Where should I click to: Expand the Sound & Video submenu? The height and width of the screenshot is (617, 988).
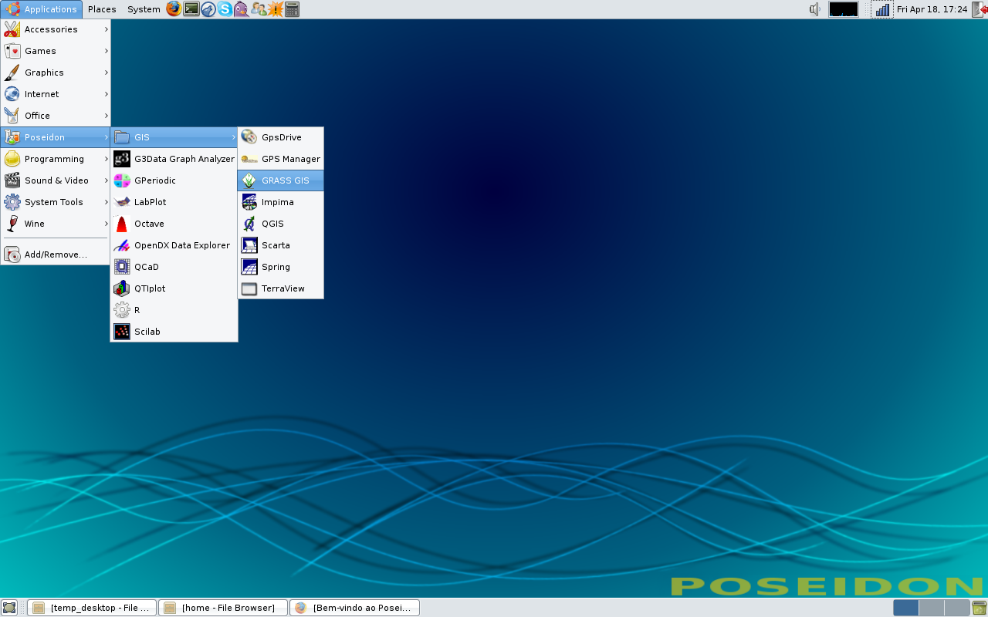(56, 180)
